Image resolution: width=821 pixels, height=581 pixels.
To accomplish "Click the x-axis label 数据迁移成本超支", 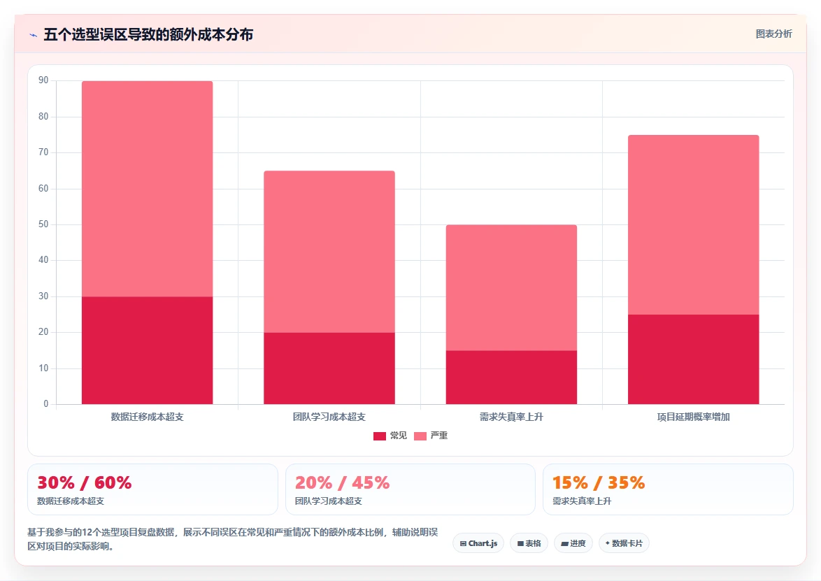I will [147, 417].
